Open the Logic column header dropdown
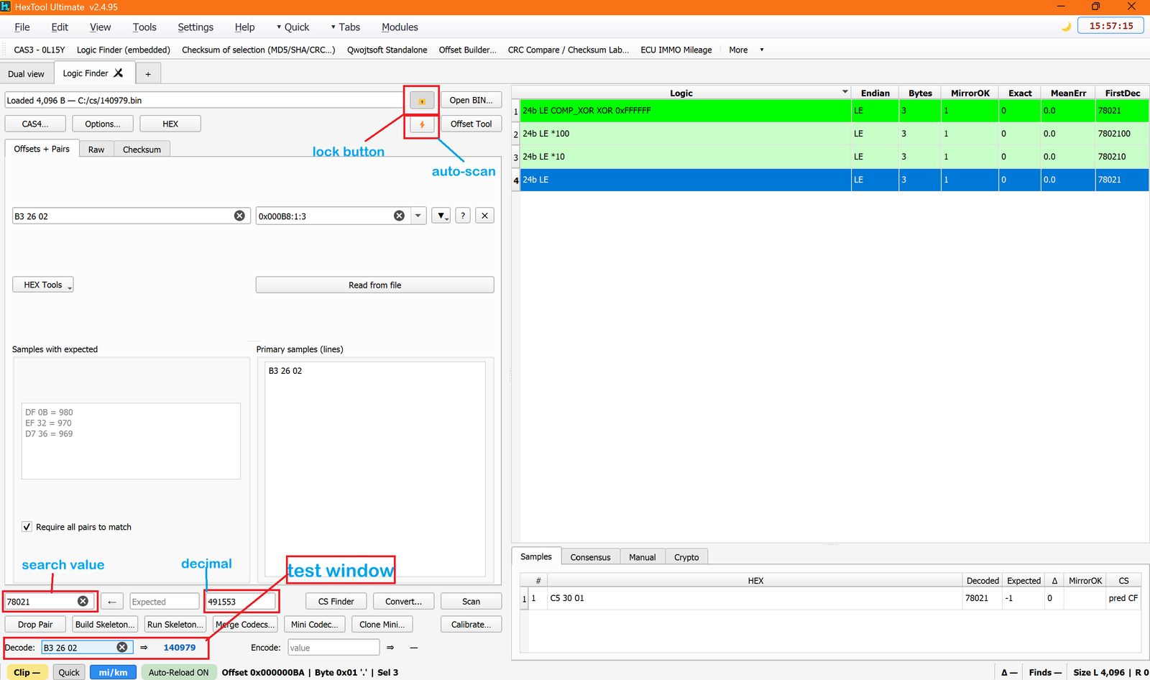 [x=845, y=93]
